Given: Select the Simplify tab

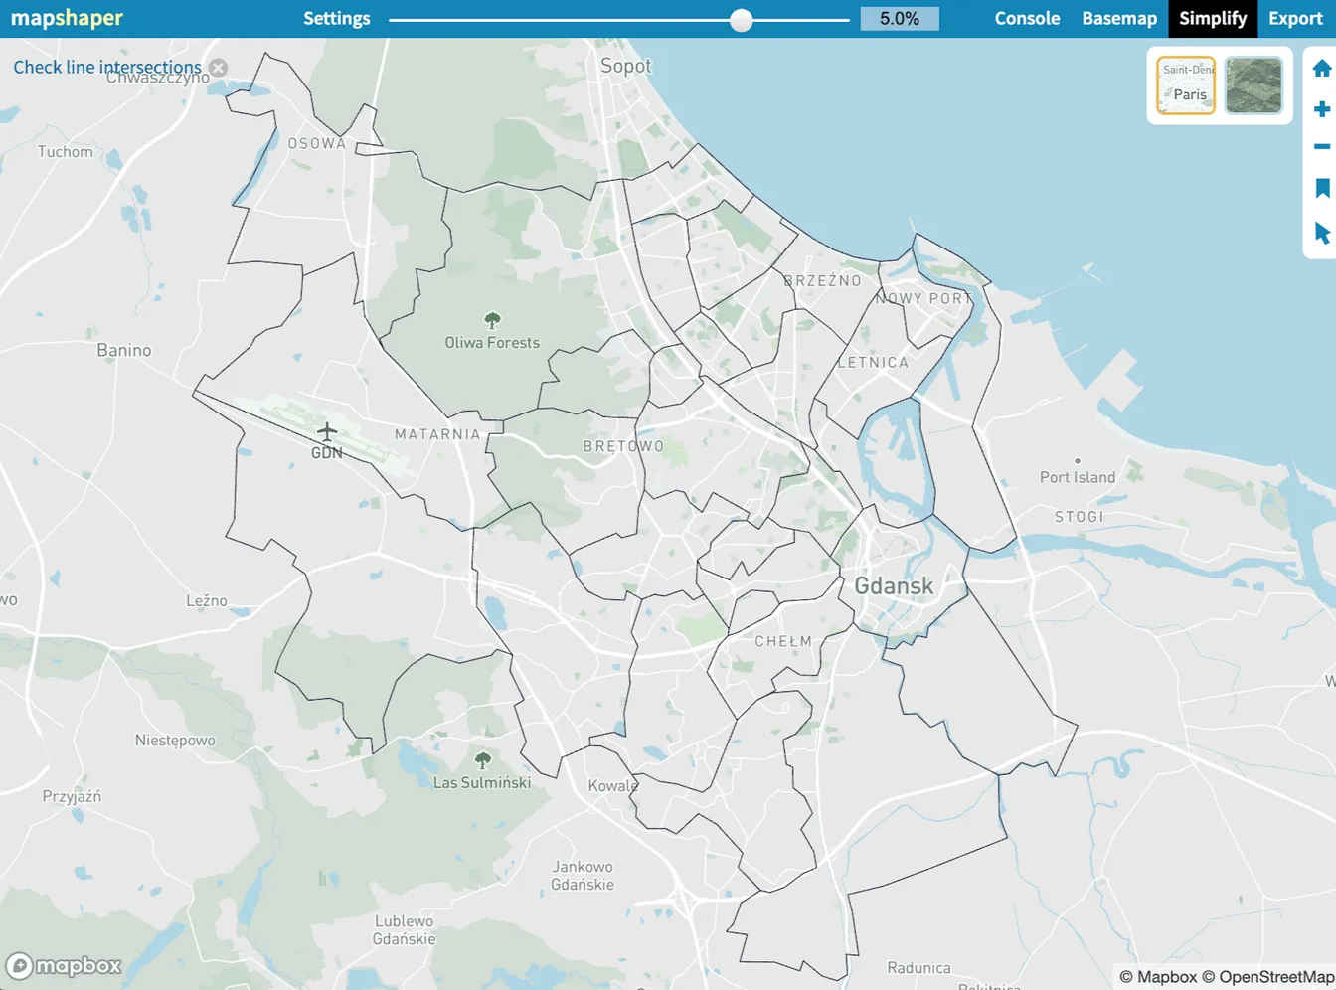Looking at the screenshot, I should pyautogui.click(x=1213, y=18).
